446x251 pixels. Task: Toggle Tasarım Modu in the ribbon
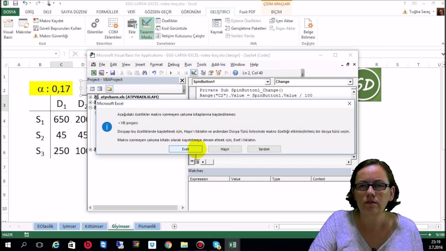pos(147,29)
